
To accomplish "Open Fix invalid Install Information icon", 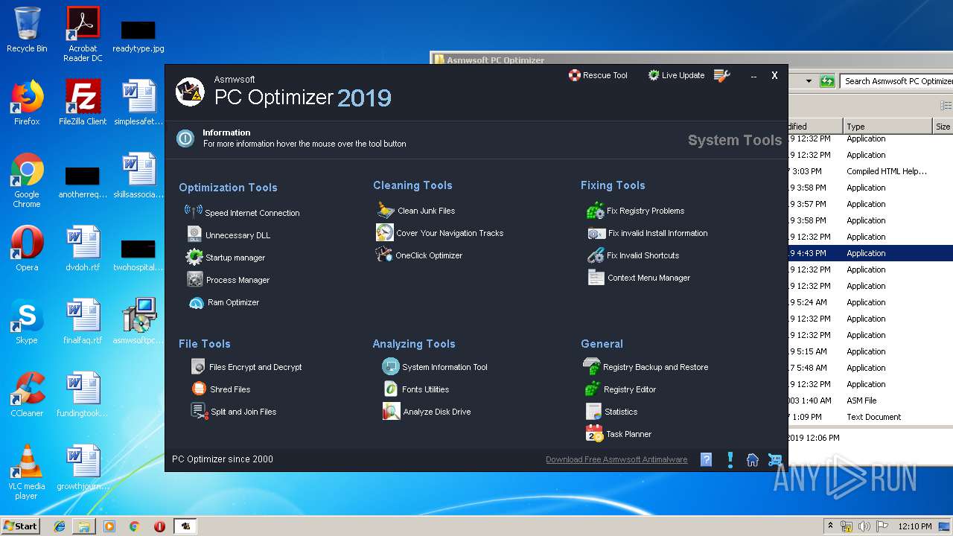I will (596, 233).
